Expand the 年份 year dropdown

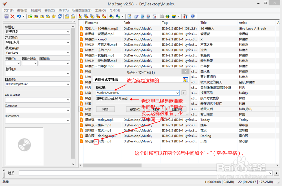[x=19, y=63]
